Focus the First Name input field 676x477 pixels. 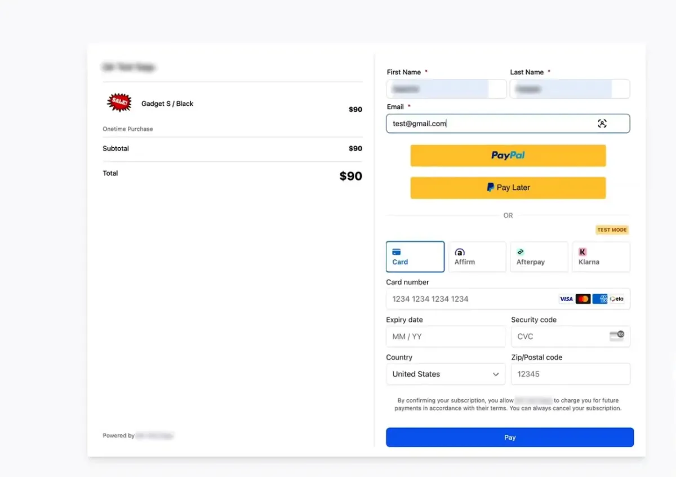click(447, 89)
